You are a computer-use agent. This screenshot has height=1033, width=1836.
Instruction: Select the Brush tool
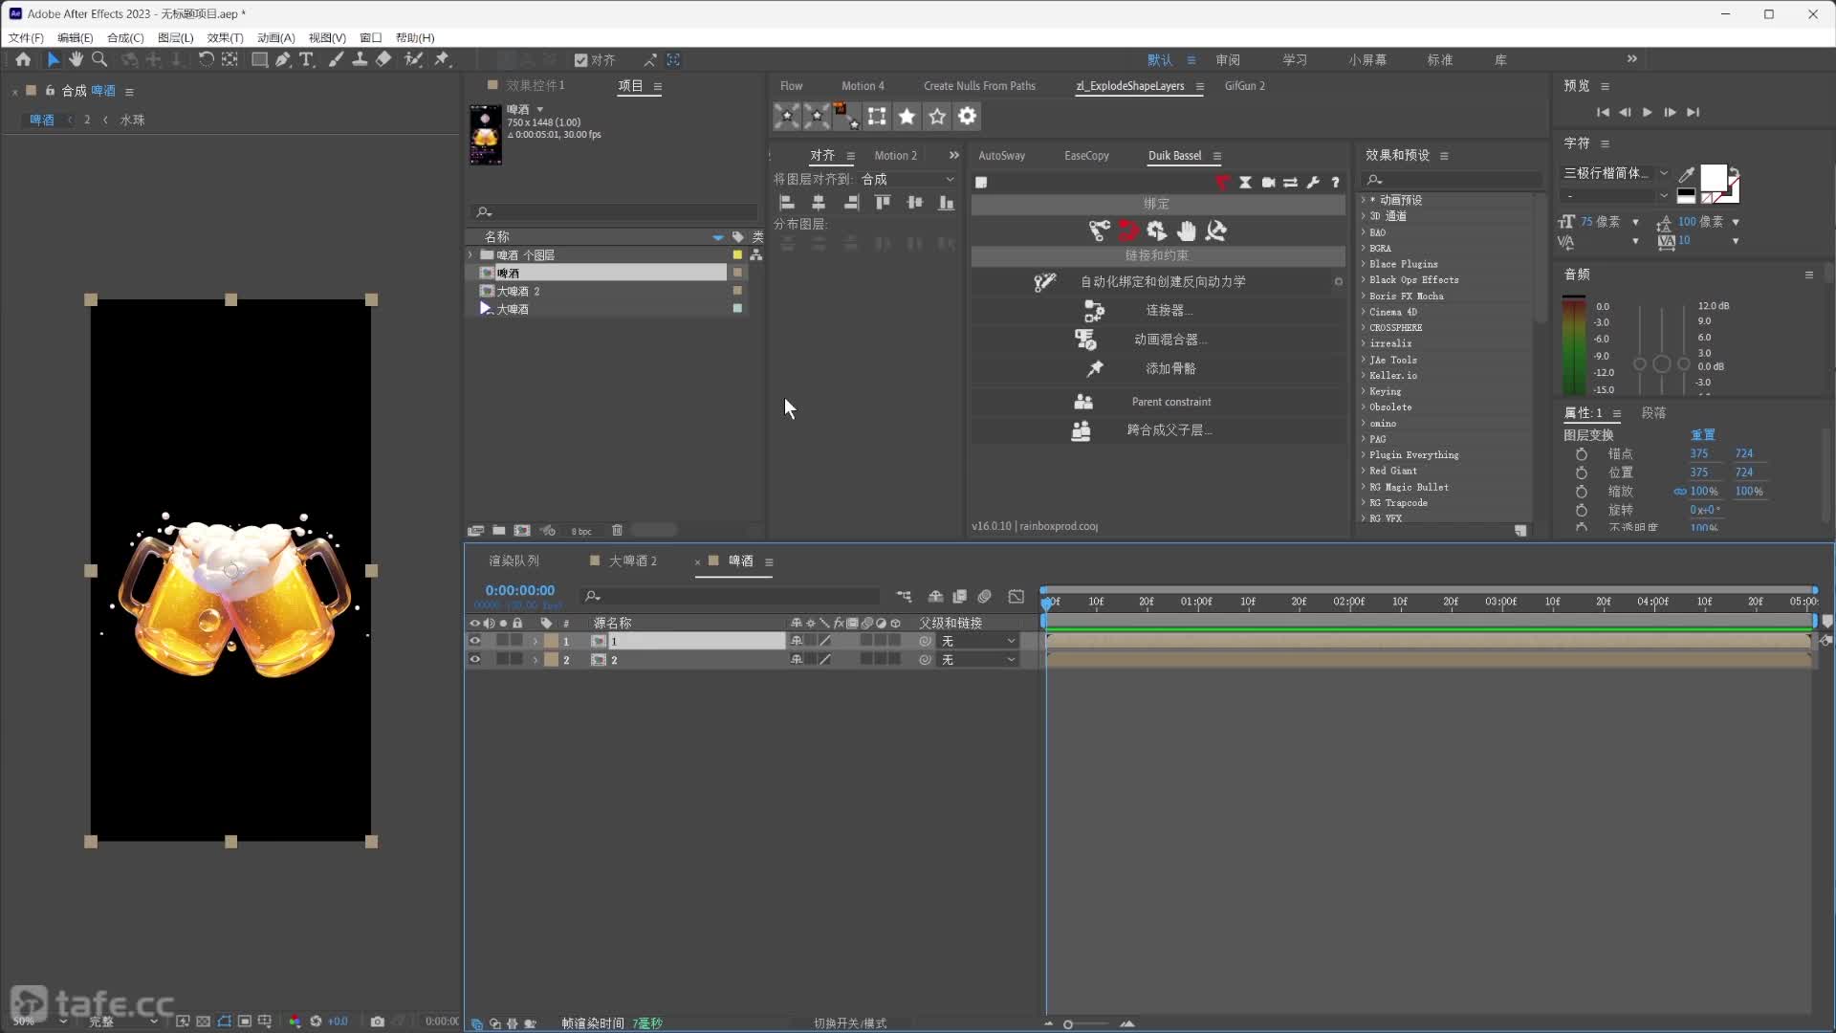coord(336,59)
